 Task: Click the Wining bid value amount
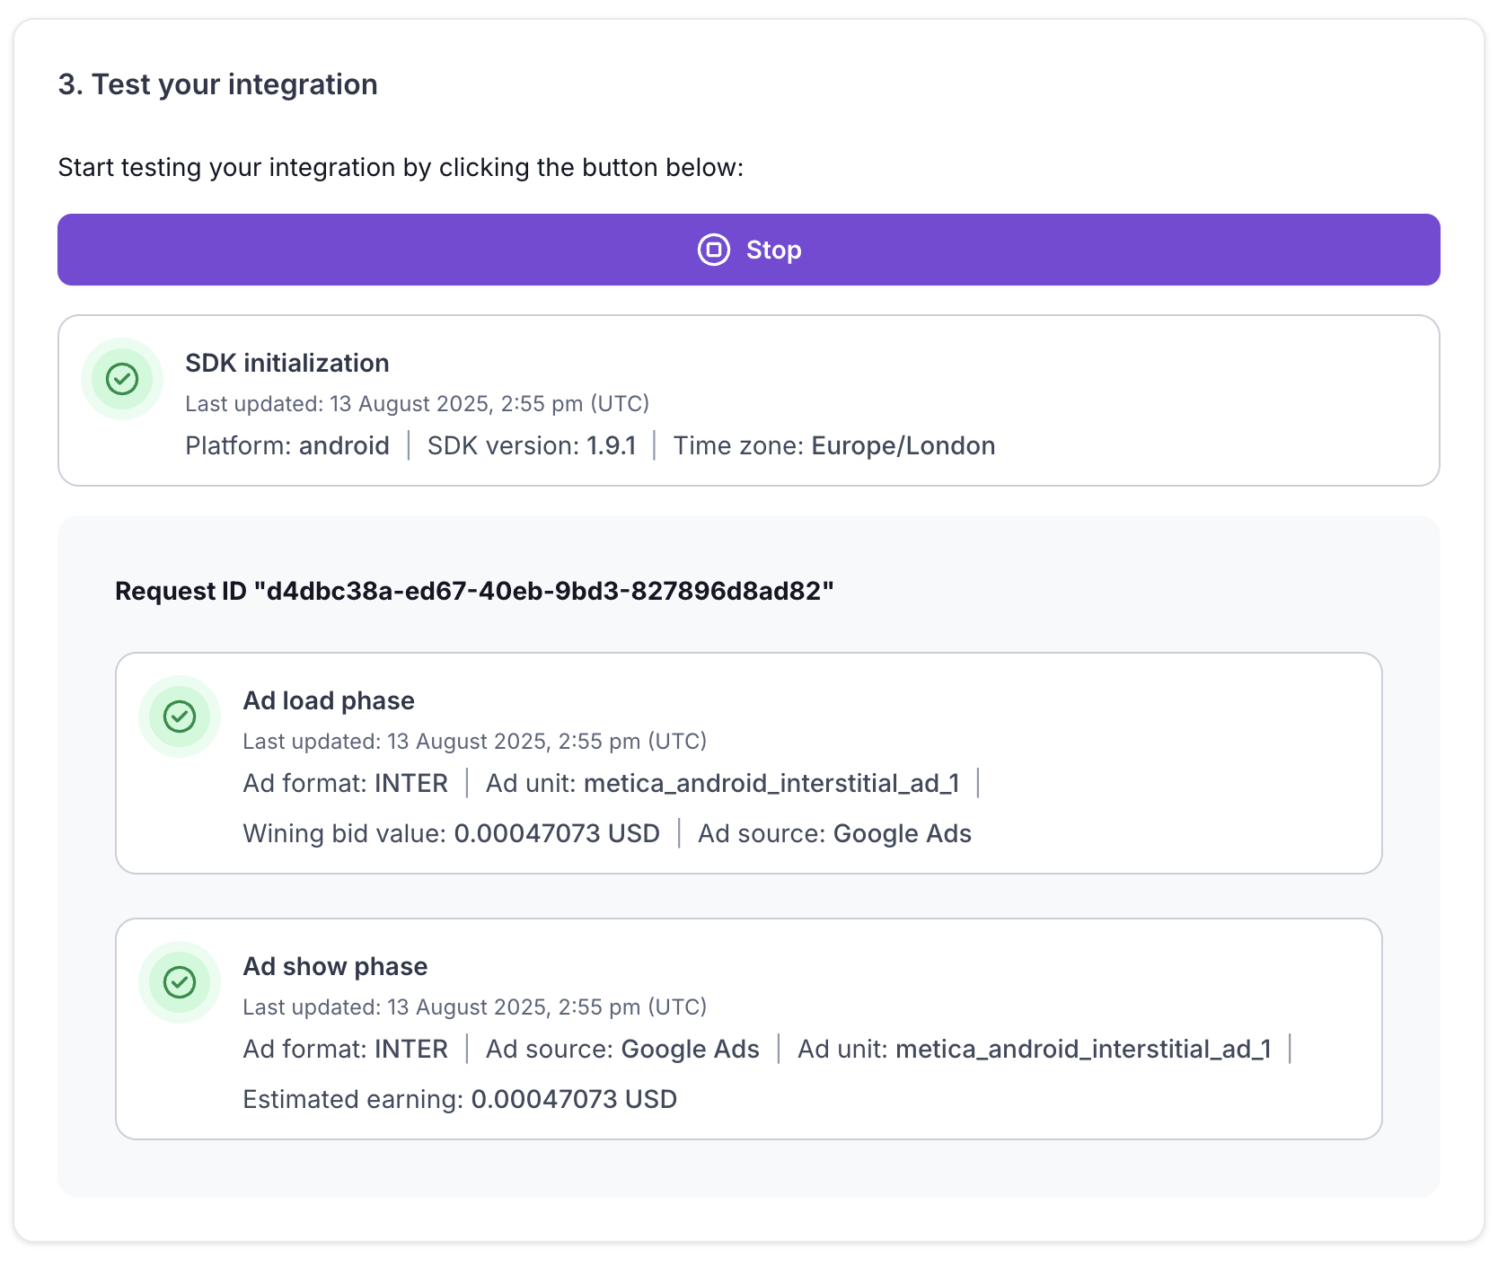[556, 833]
